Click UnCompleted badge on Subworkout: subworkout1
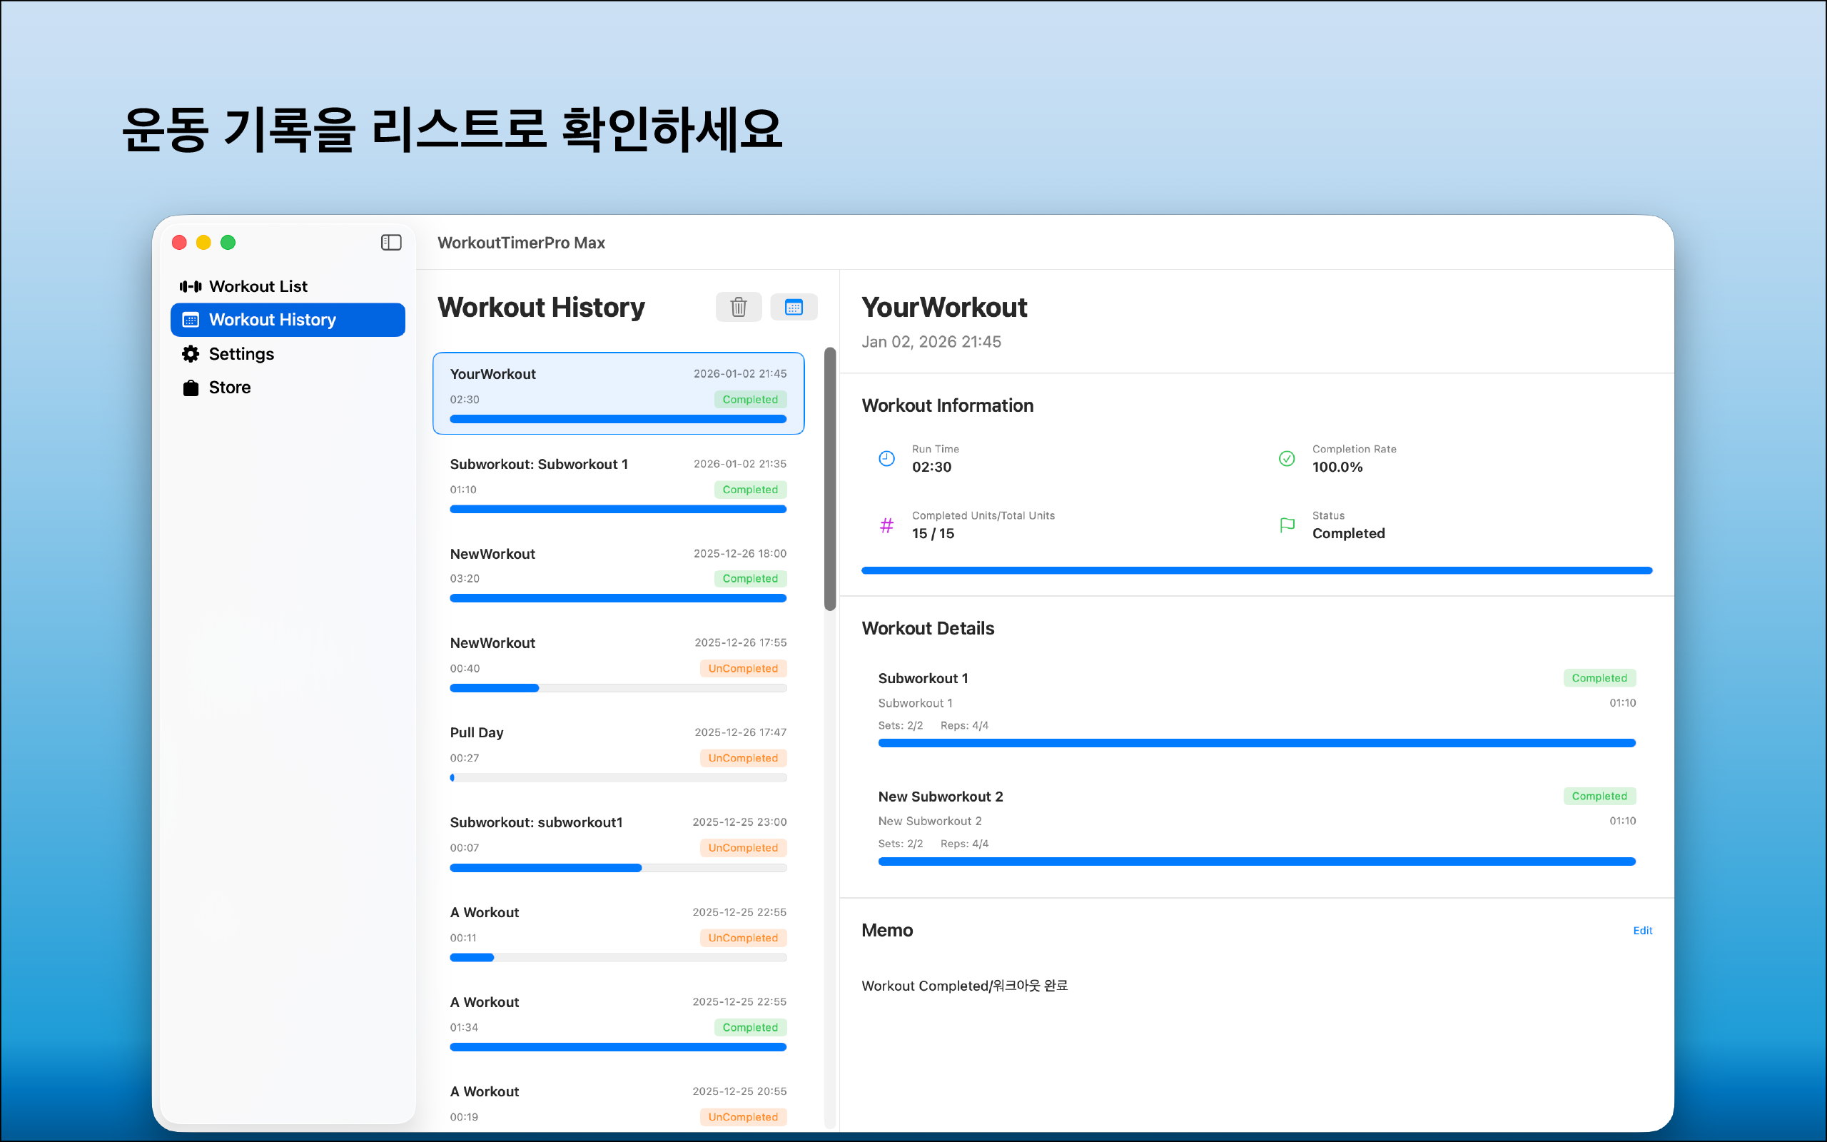The width and height of the screenshot is (1827, 1142). point(742,847)
